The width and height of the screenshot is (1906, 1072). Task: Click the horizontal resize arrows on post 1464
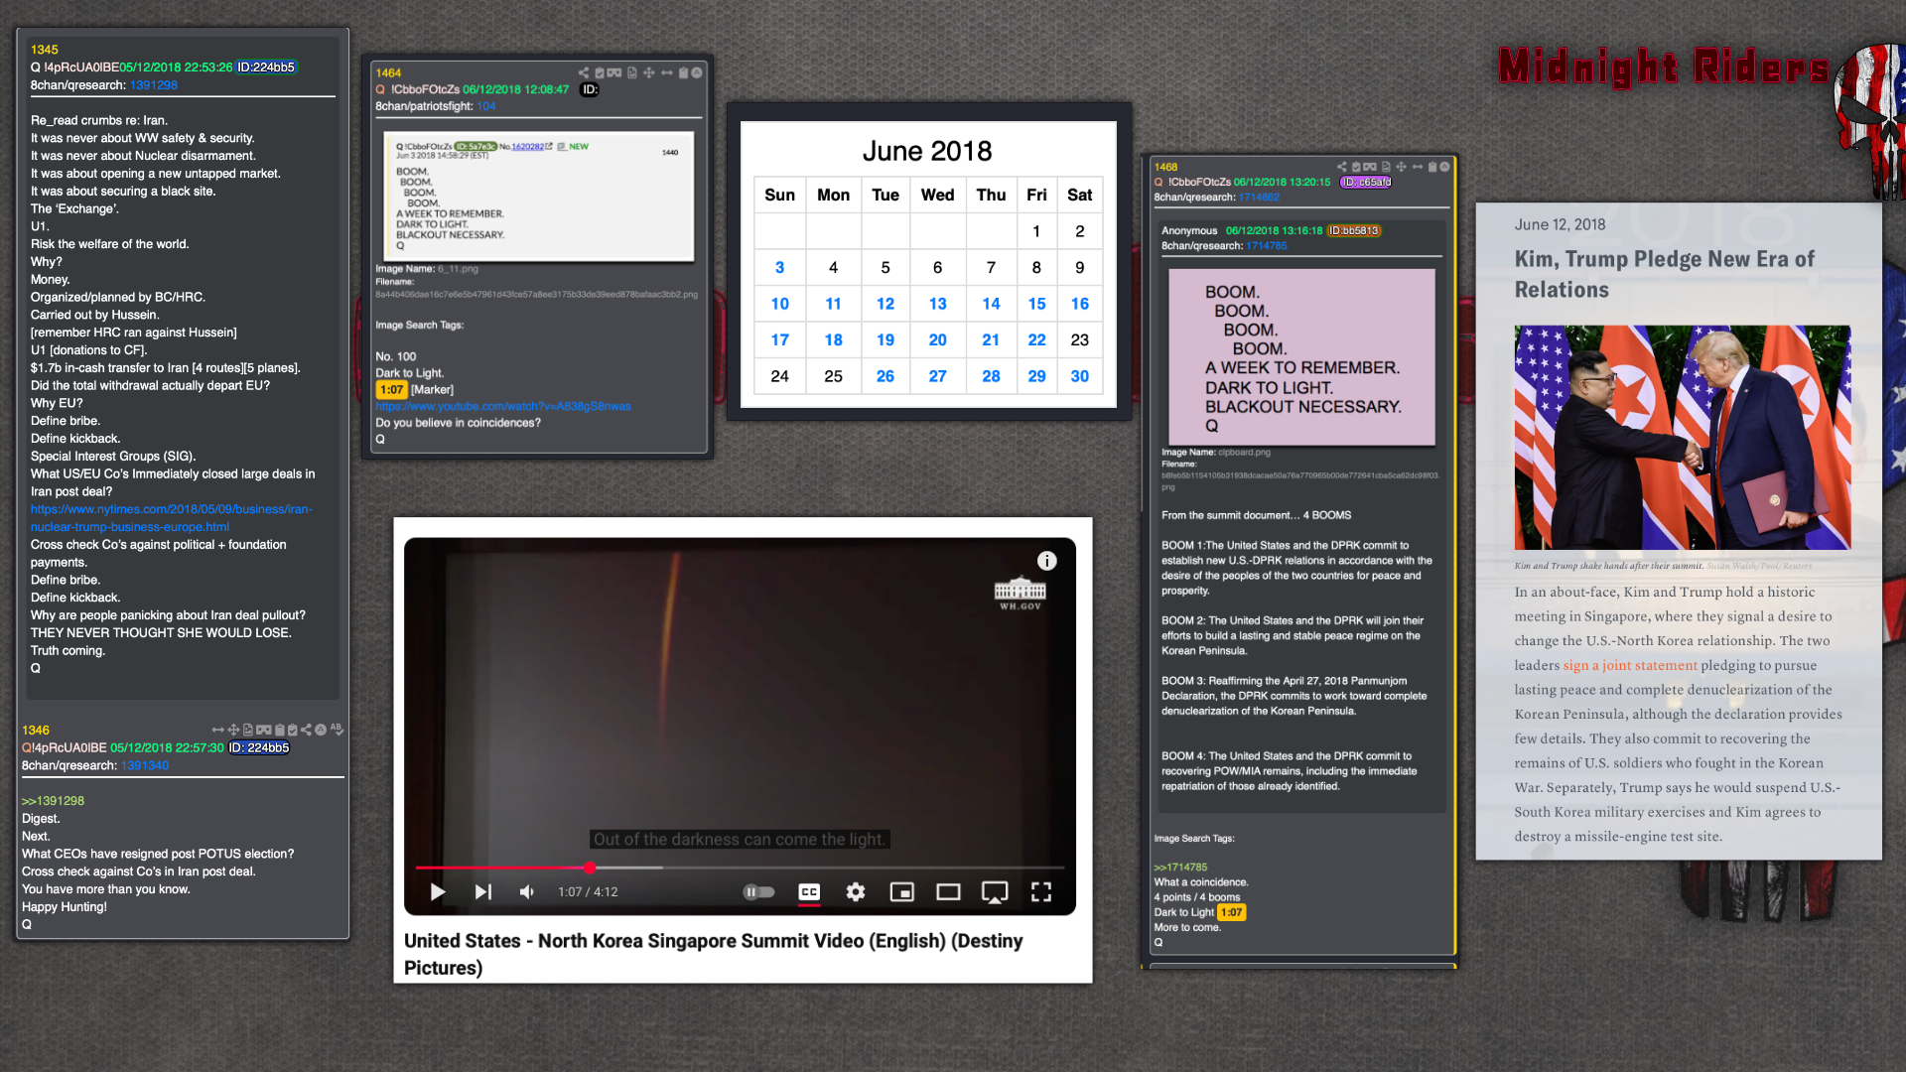pyautogui.click(x=667, y=72)
